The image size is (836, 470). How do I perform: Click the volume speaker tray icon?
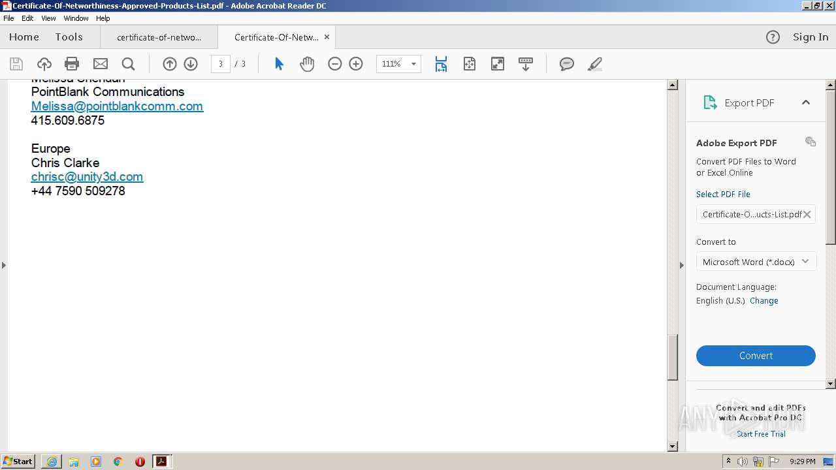click(743, 462)
